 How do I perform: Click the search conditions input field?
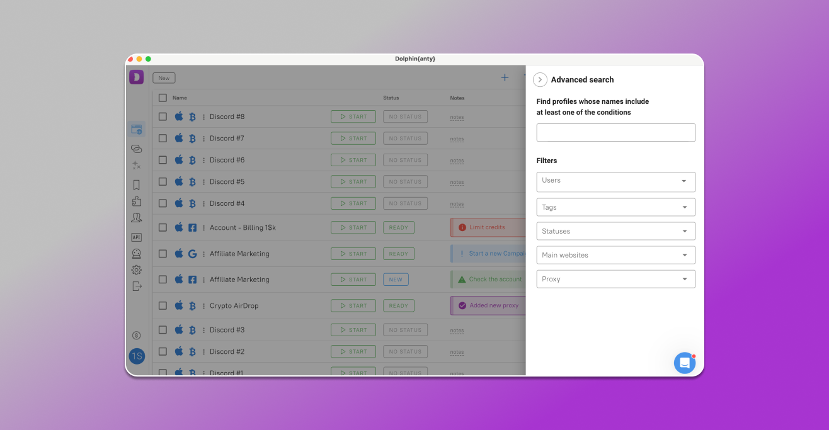(615, 132)
